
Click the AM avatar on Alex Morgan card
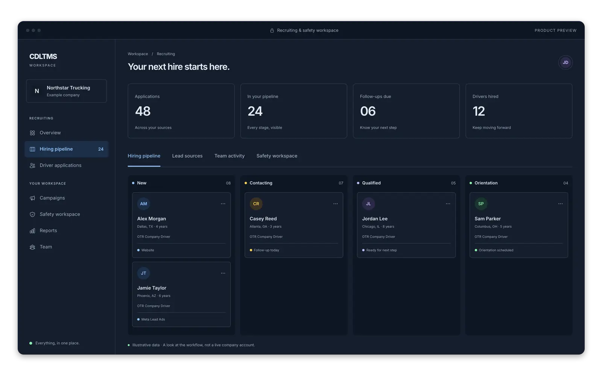click(144, 204)
